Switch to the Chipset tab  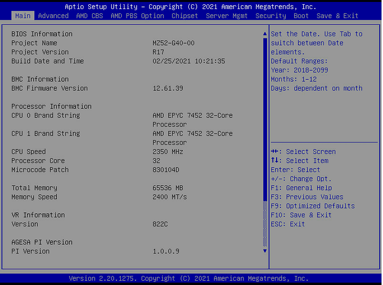185,16
